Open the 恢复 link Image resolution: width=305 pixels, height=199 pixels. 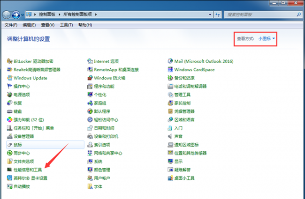point(18,103)
